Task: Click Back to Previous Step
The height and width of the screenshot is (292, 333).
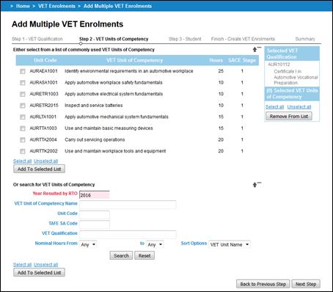Action: click(263, 284)
